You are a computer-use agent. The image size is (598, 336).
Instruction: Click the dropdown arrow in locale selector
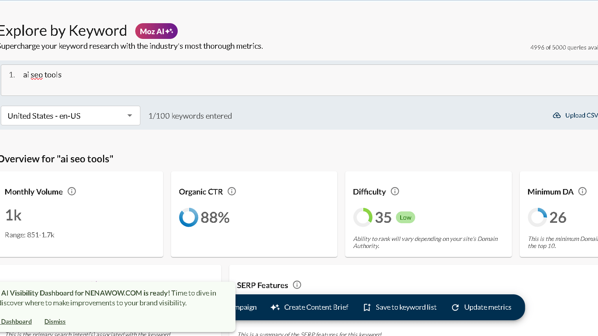(130, 116)
